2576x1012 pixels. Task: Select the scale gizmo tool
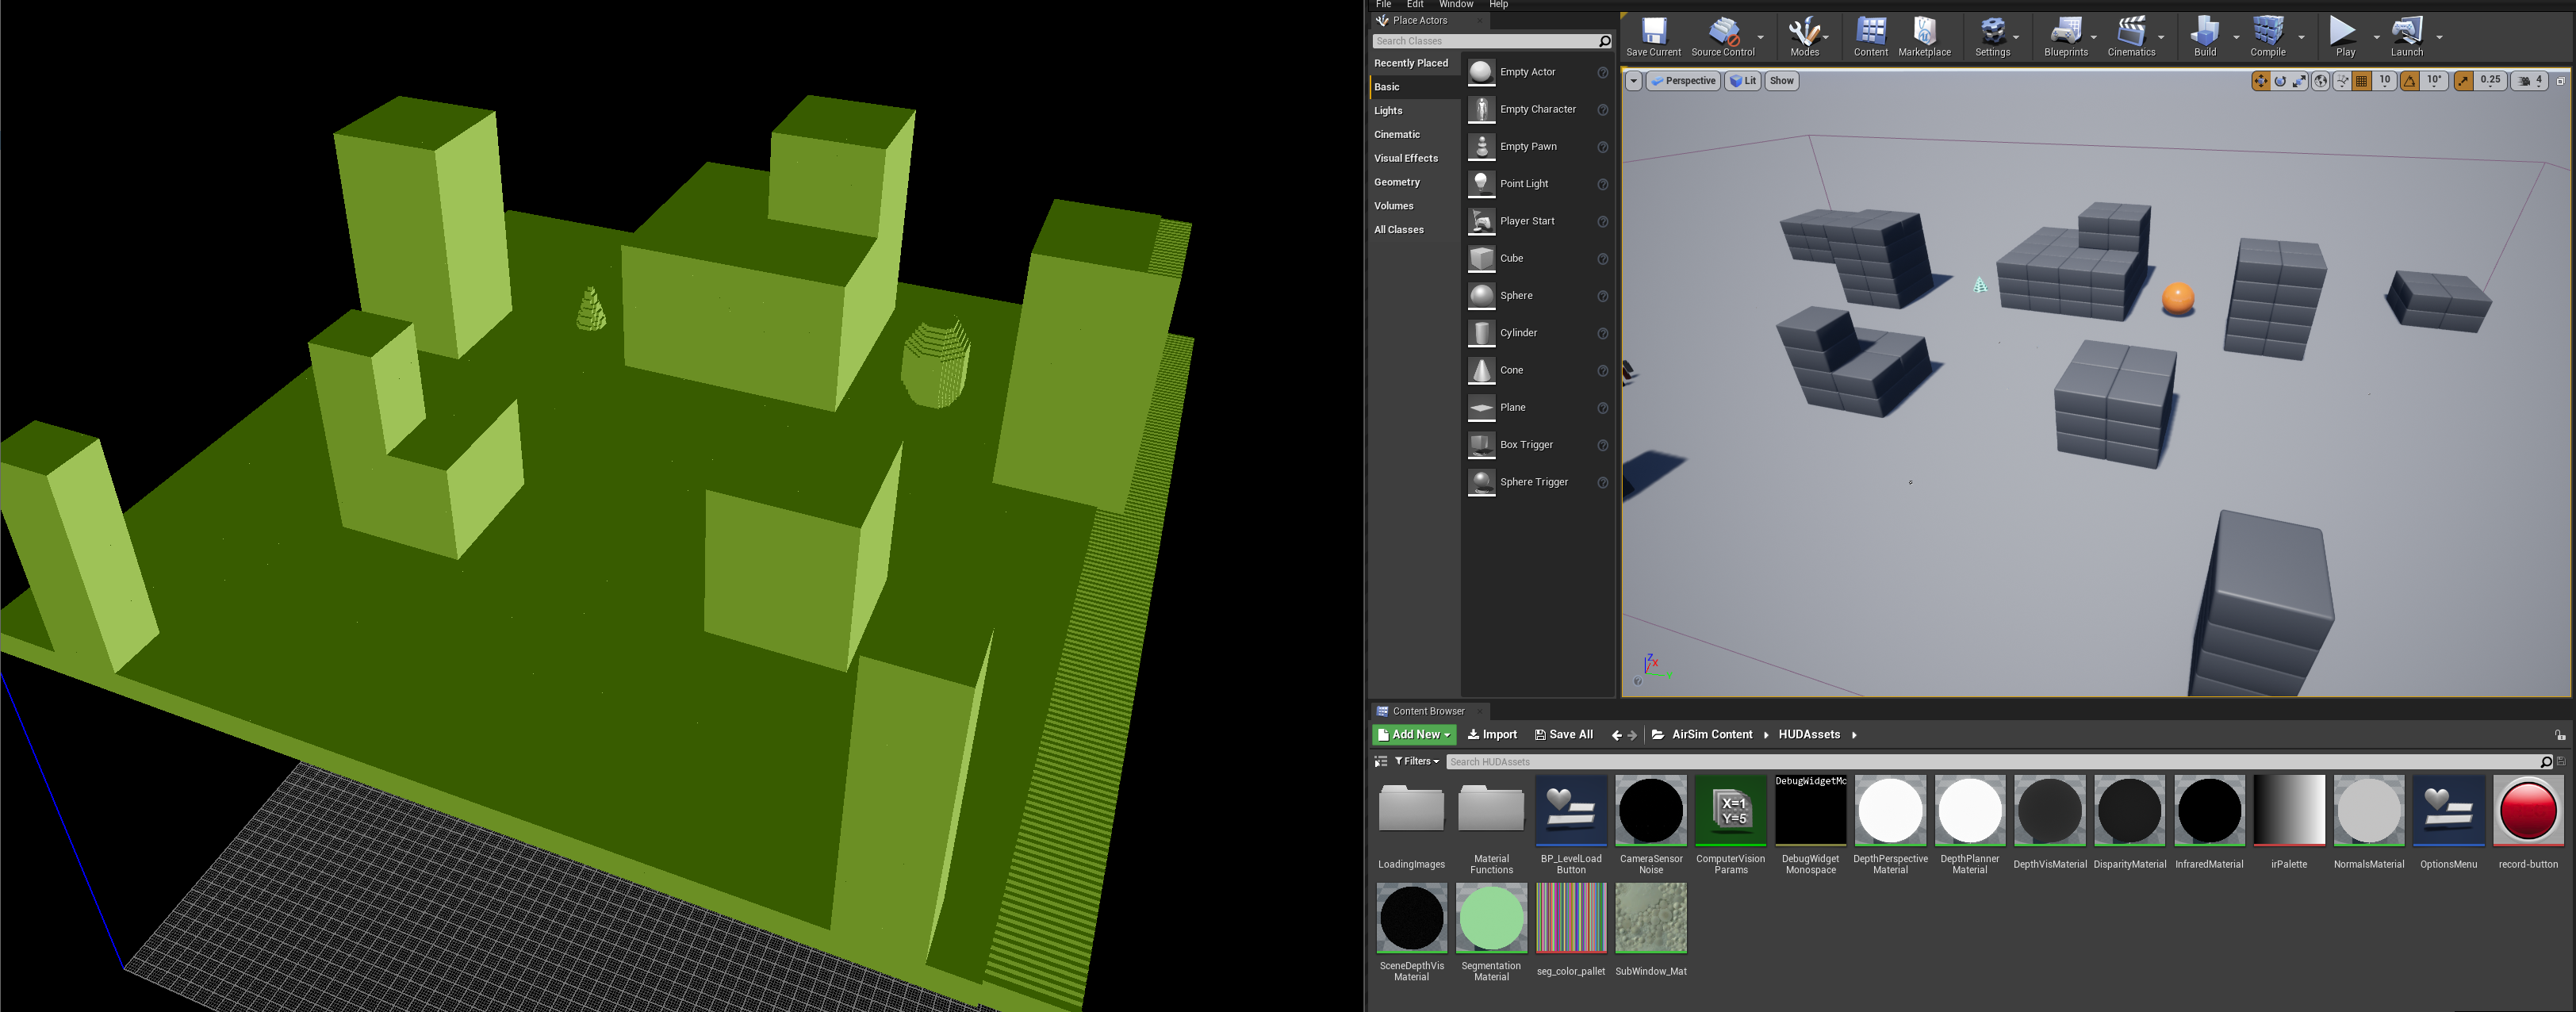click(x=2299, y=81)
